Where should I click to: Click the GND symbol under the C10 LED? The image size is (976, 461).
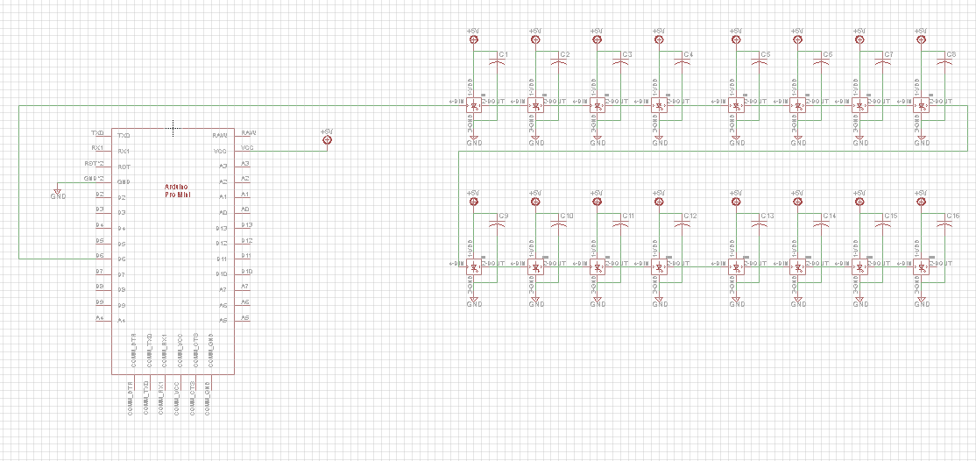(535, 301)
